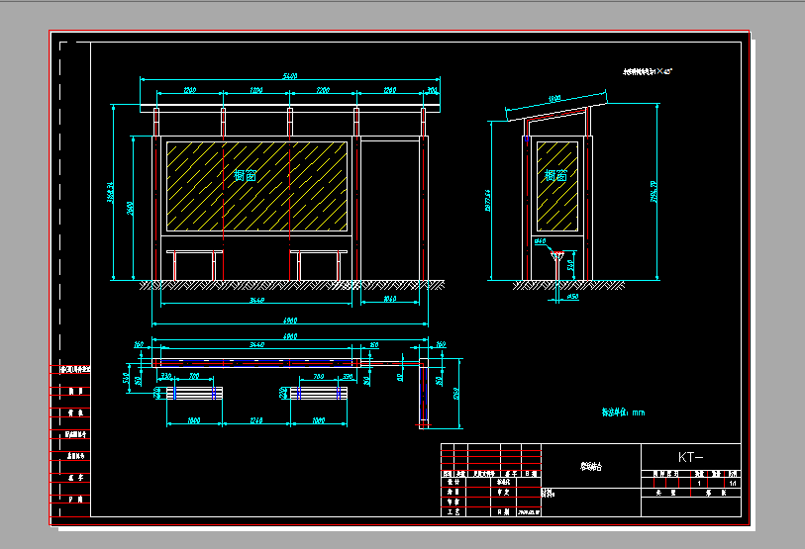Viewport: 805px width, 549px height.
Task: Select the 橱窗 label in the side elevation
Action: 555,176
